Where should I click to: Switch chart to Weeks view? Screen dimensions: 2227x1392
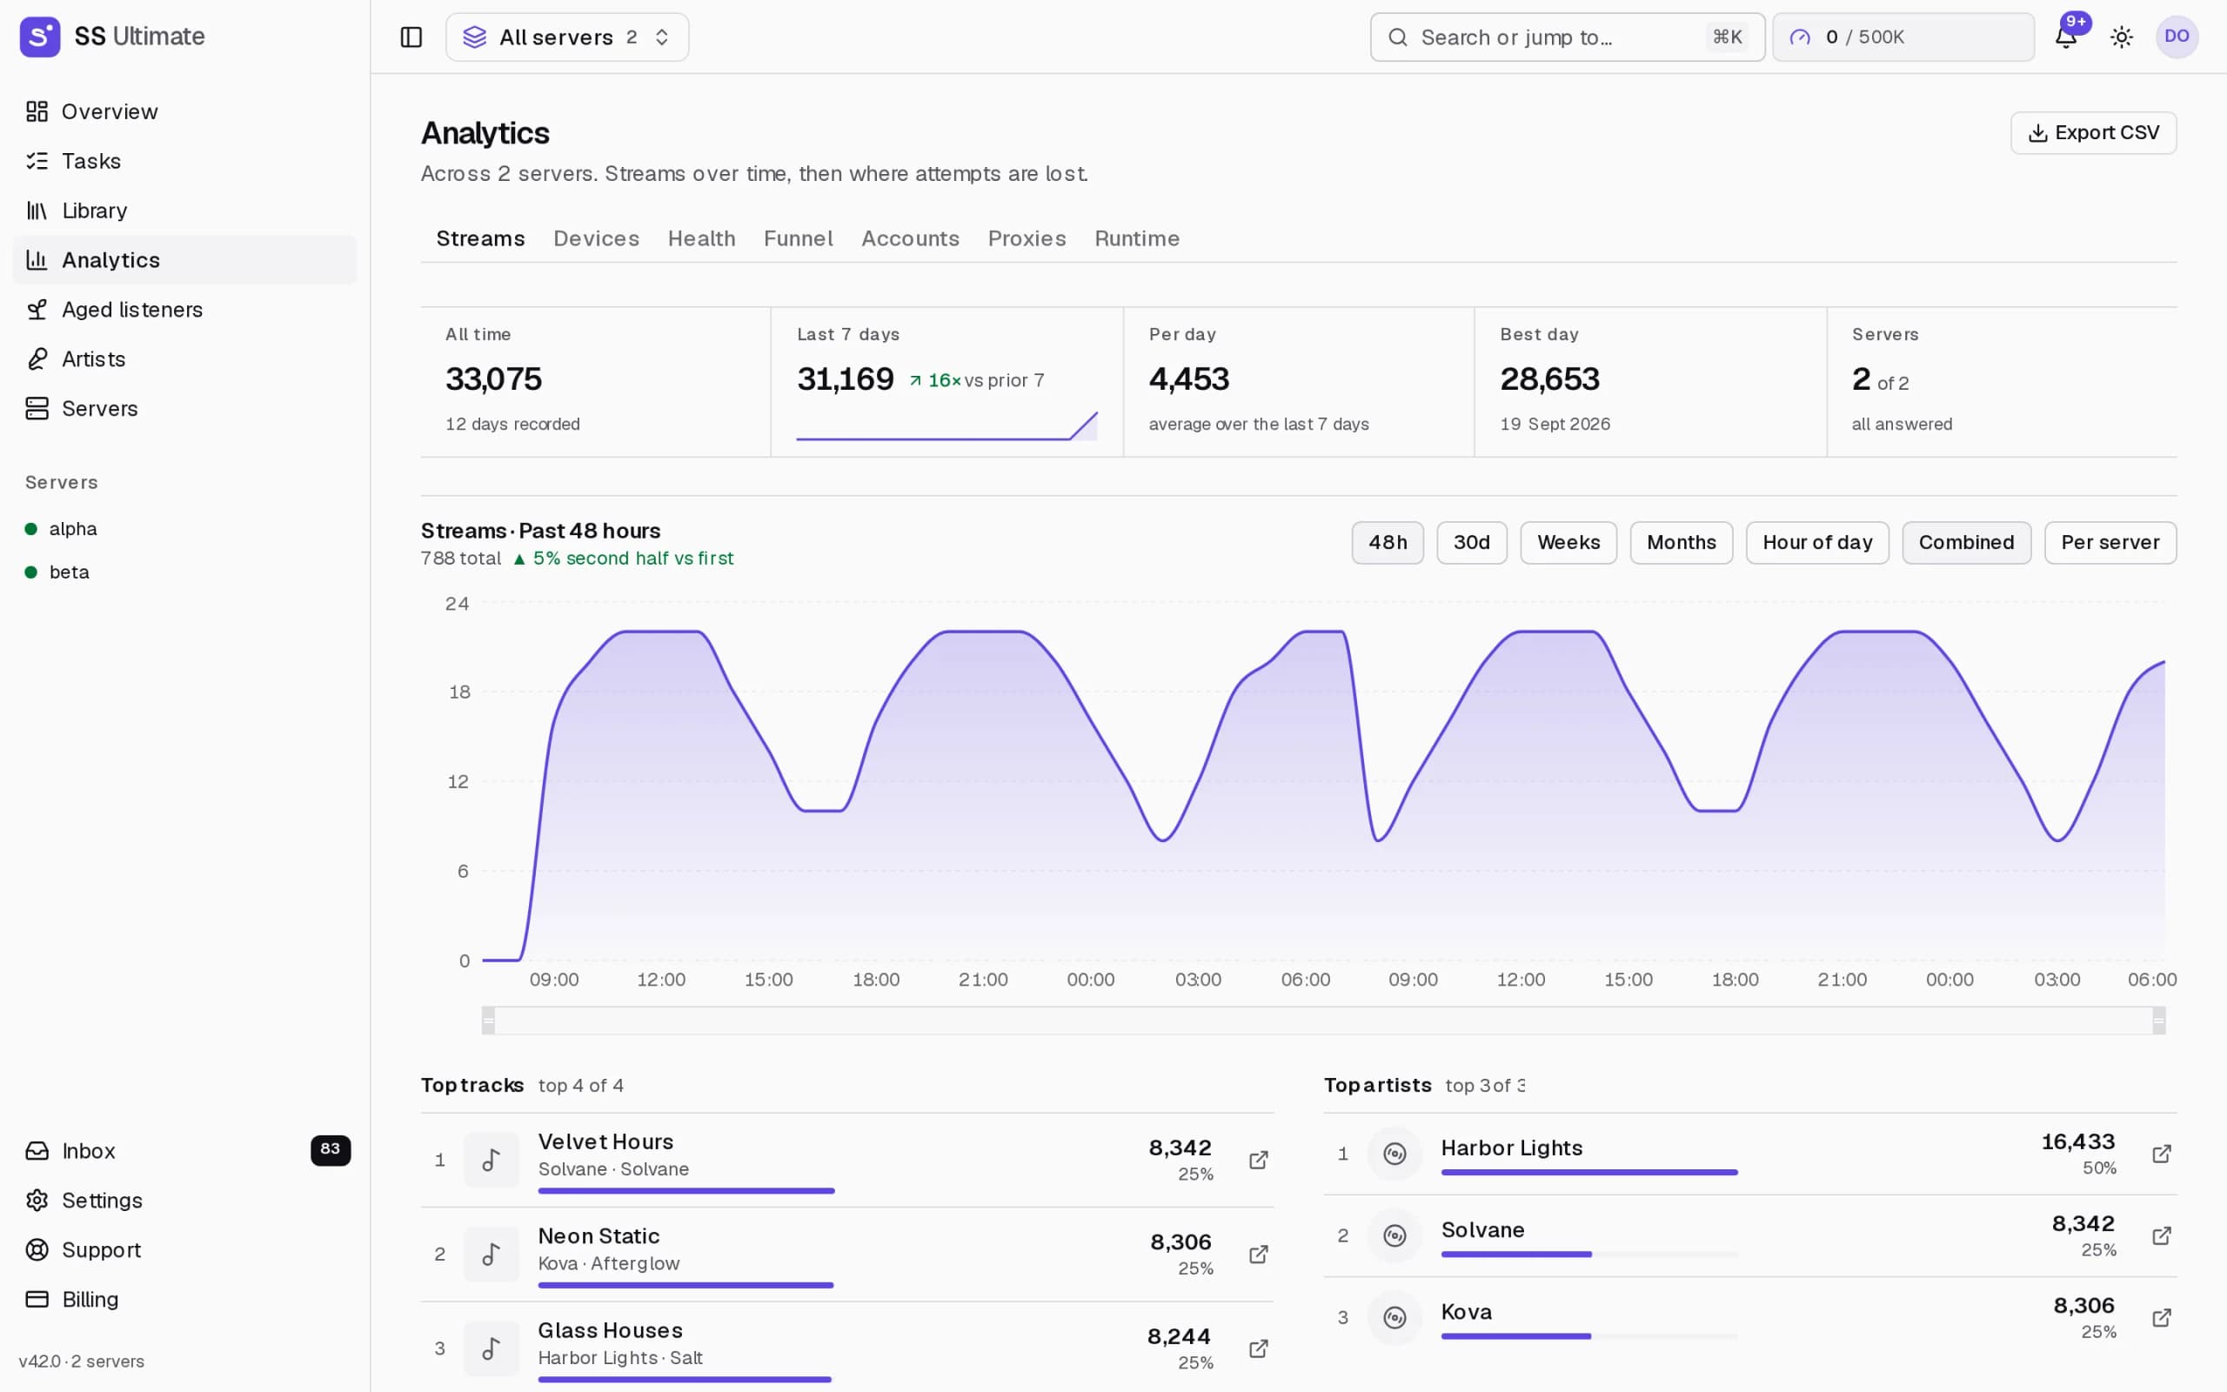pos(1568,542)
